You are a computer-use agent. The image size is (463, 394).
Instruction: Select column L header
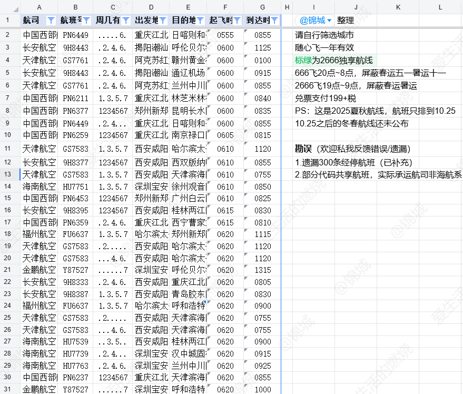click(x=440, y=7)
